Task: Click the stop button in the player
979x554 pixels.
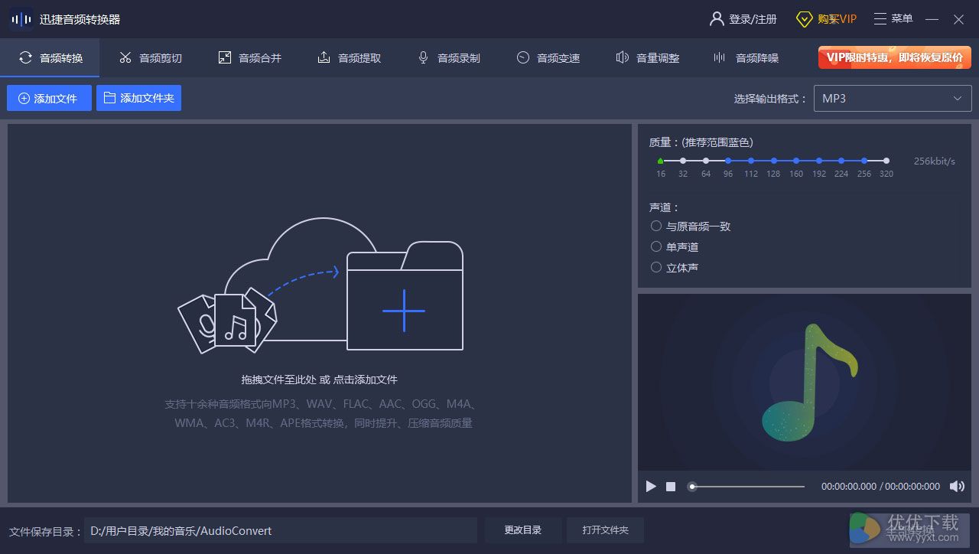Action: [671, 486]
